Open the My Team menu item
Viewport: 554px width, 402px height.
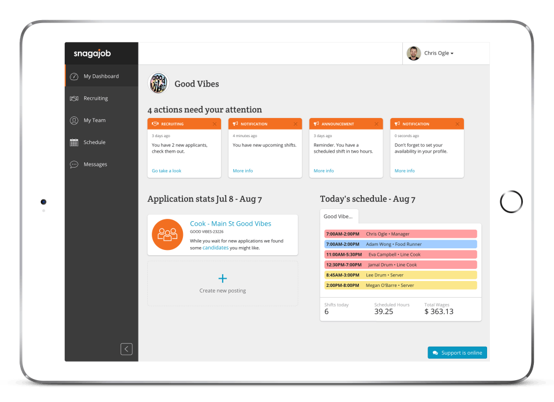102,120
